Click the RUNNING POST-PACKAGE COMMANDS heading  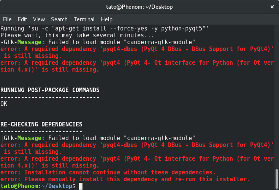pos(50,90)
